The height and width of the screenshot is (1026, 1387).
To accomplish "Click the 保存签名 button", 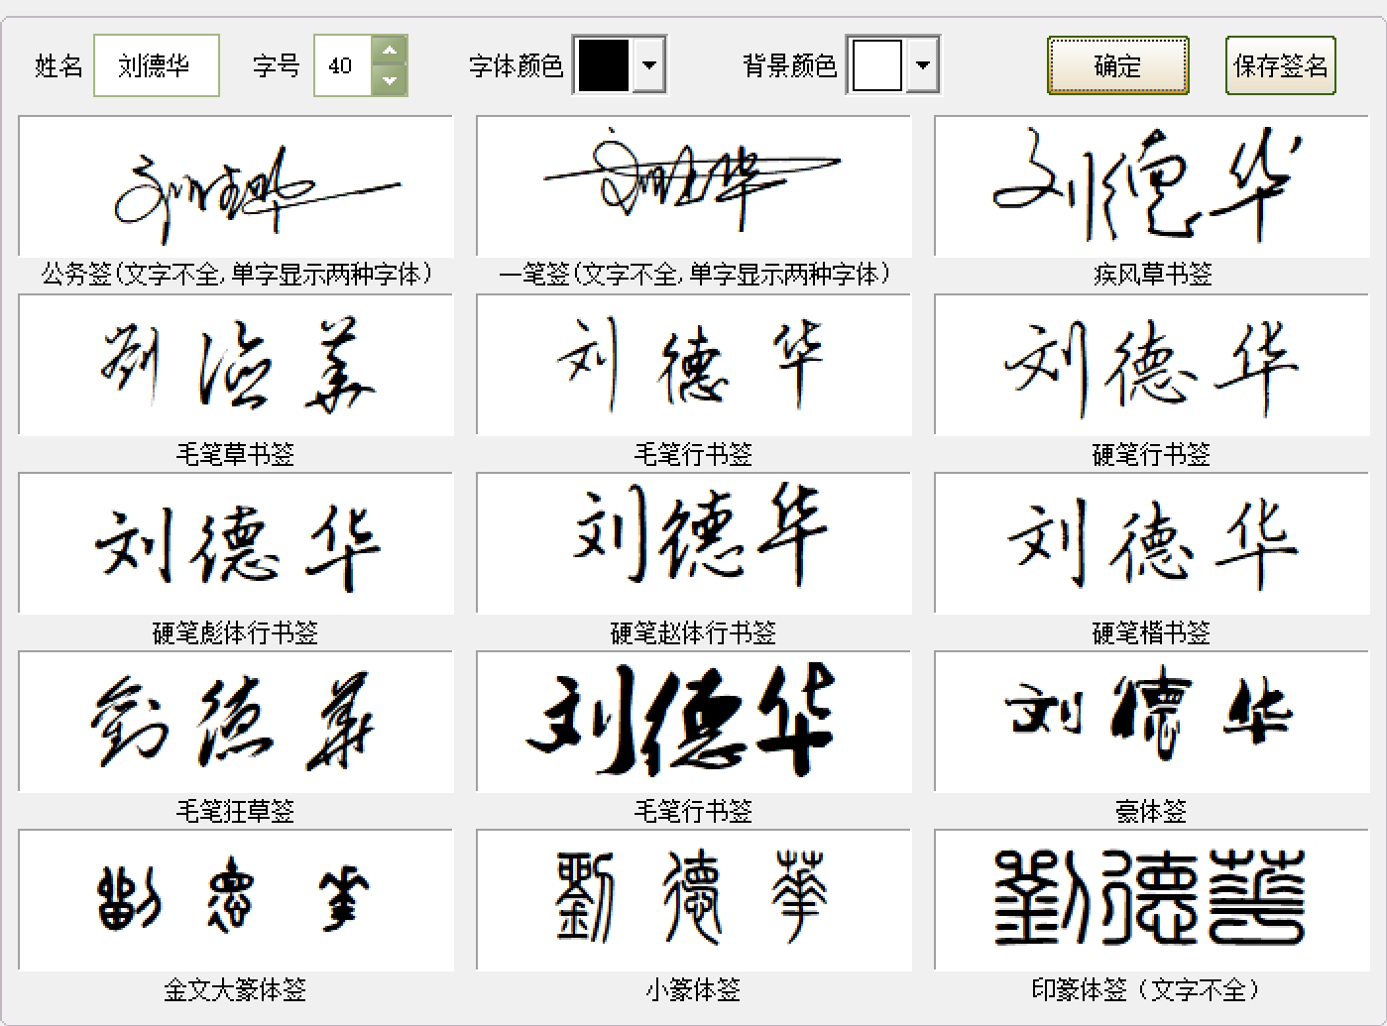I will [1280, 65].
